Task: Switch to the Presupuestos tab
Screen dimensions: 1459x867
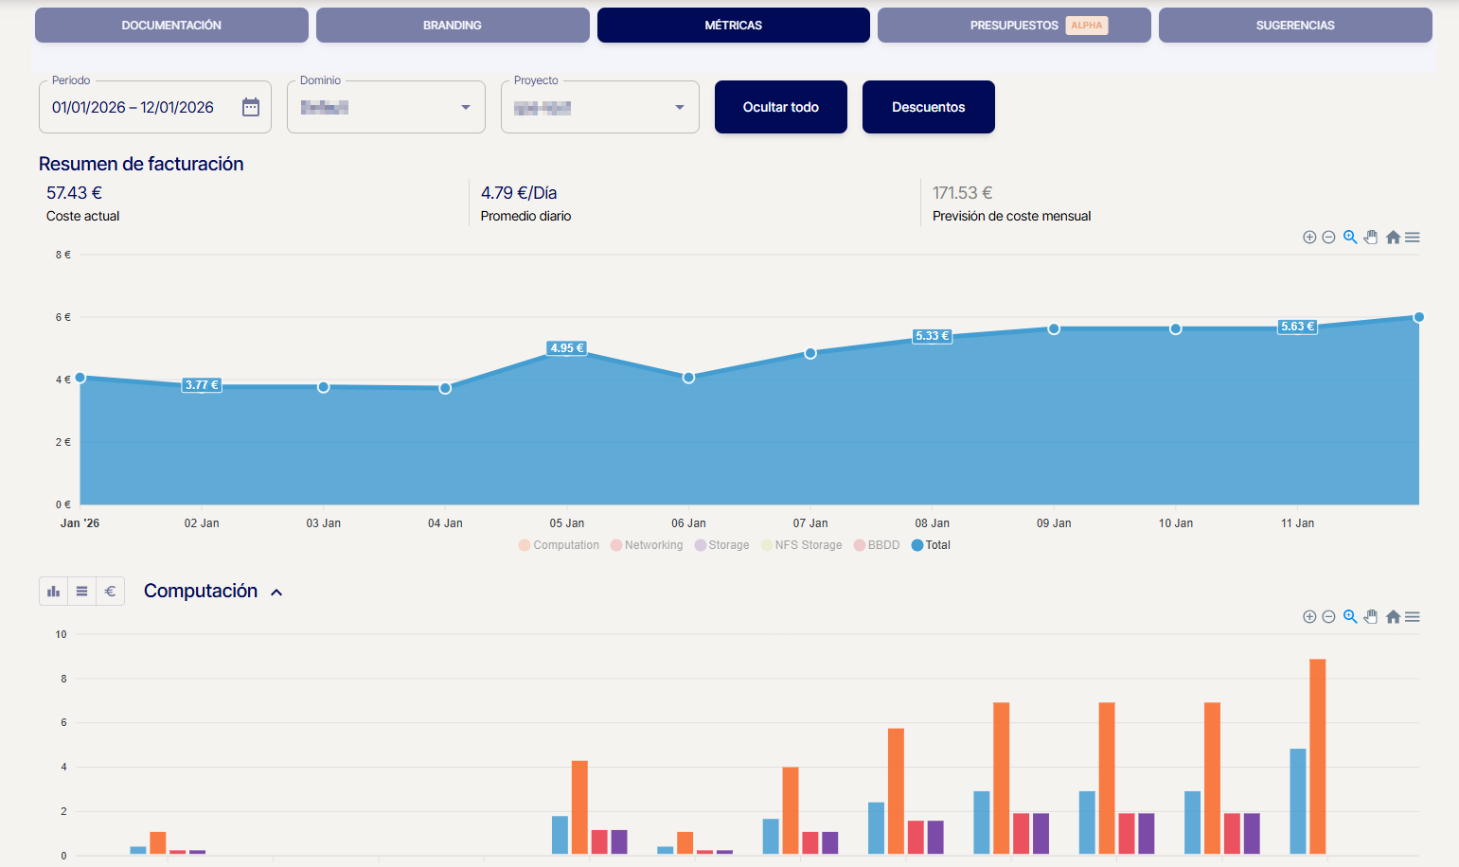Action: [x=1014, y=26]
